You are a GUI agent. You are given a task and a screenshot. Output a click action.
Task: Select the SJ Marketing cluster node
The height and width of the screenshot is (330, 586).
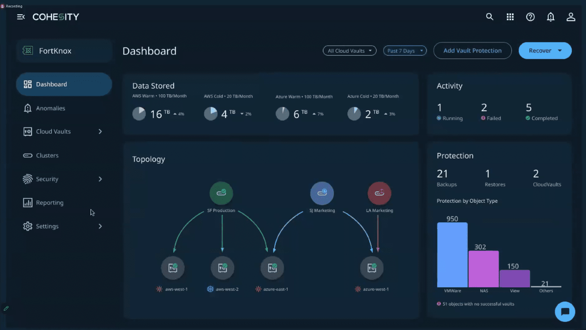pos(322,193)
